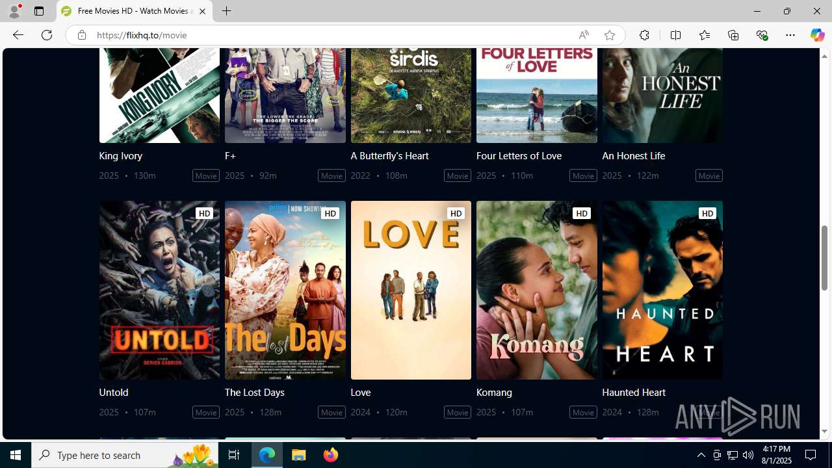Open F+ movie poster
Image resolution: width=832 pixels, height=468 pixels.
tap(285, 96)
